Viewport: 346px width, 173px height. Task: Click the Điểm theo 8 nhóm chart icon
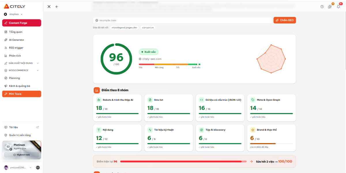97,90
